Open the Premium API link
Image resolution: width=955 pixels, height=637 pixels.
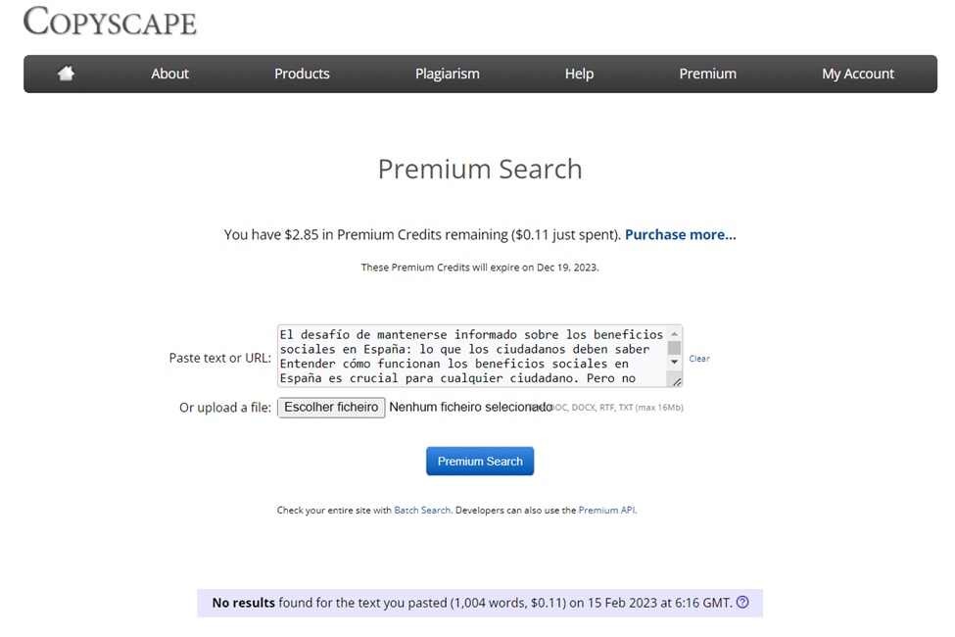[x=606, y=511]
